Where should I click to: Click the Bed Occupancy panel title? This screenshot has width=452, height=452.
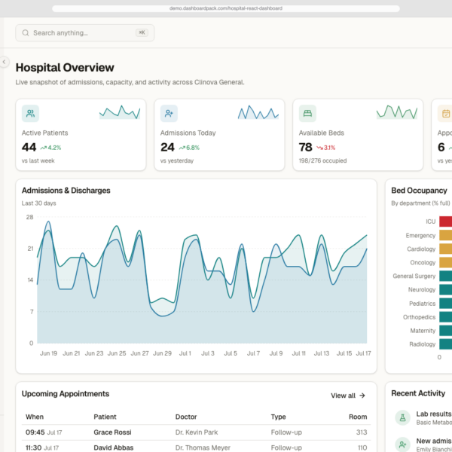coord(419,191)
